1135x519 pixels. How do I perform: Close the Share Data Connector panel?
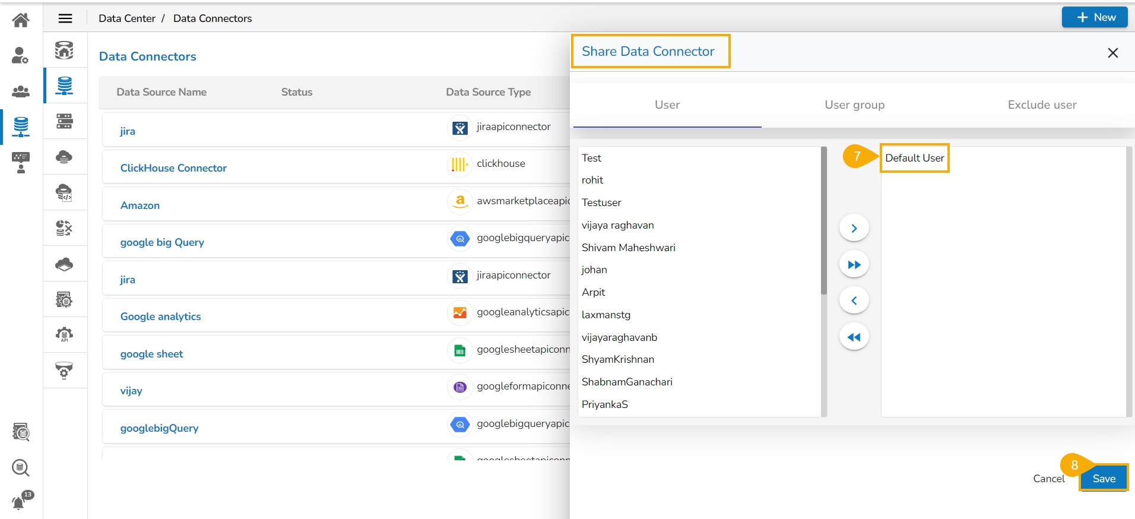coord(1112,53)
